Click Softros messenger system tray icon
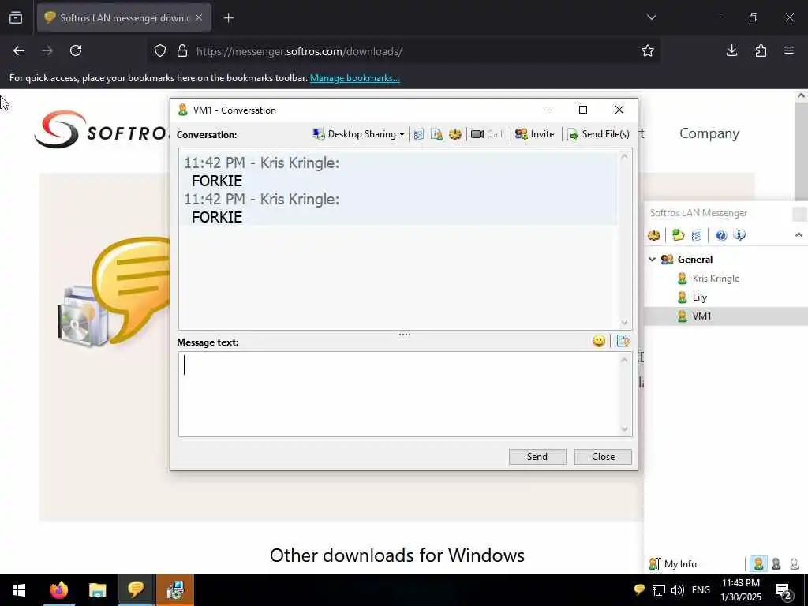This screenshot has height=606, width=808. coord(639,590)
